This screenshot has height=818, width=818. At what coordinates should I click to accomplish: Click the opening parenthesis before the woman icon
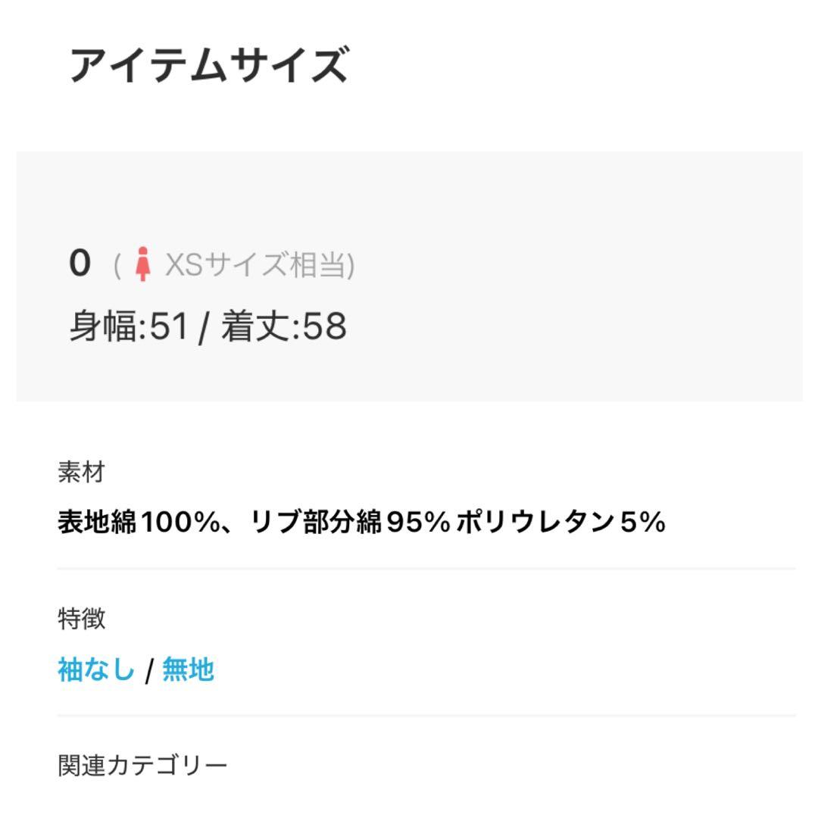pyautogui.click(x=117, y=266)
